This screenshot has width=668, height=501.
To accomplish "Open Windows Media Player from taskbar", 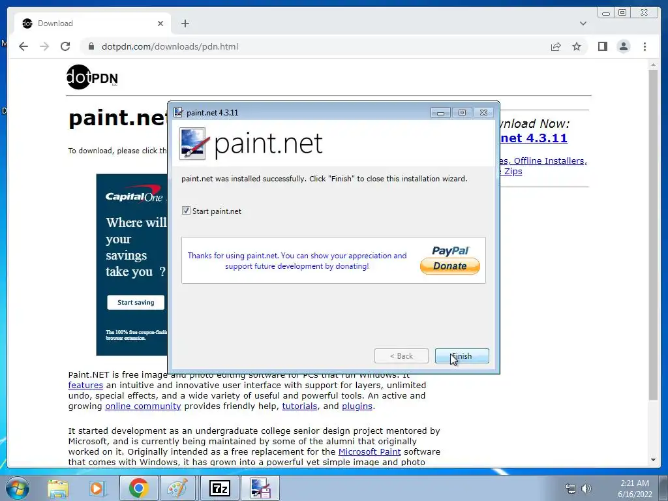I will 97,488.
